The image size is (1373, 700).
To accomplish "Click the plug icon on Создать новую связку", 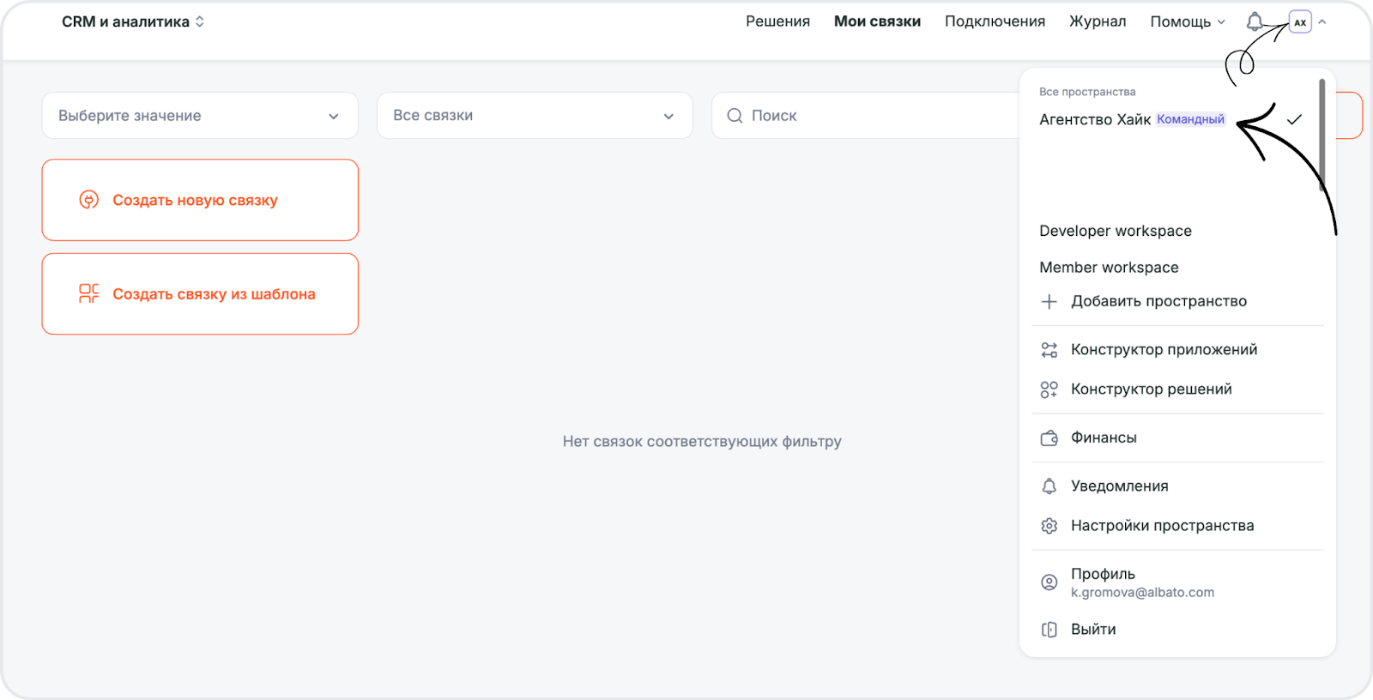I will 89,200.
